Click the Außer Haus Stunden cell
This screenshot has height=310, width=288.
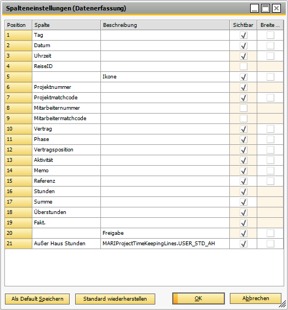coord(66,244)
